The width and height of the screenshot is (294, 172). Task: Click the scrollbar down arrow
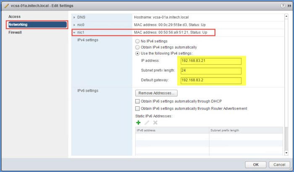click(286, 153)
